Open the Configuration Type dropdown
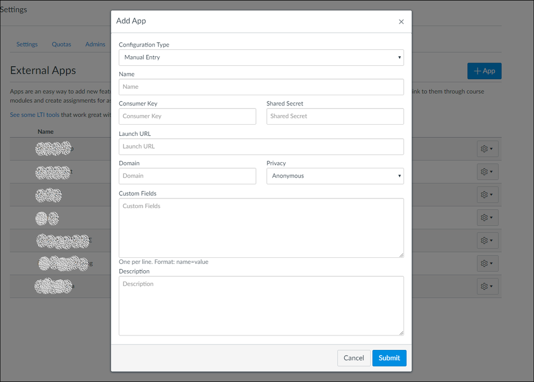 coord(261,57)
